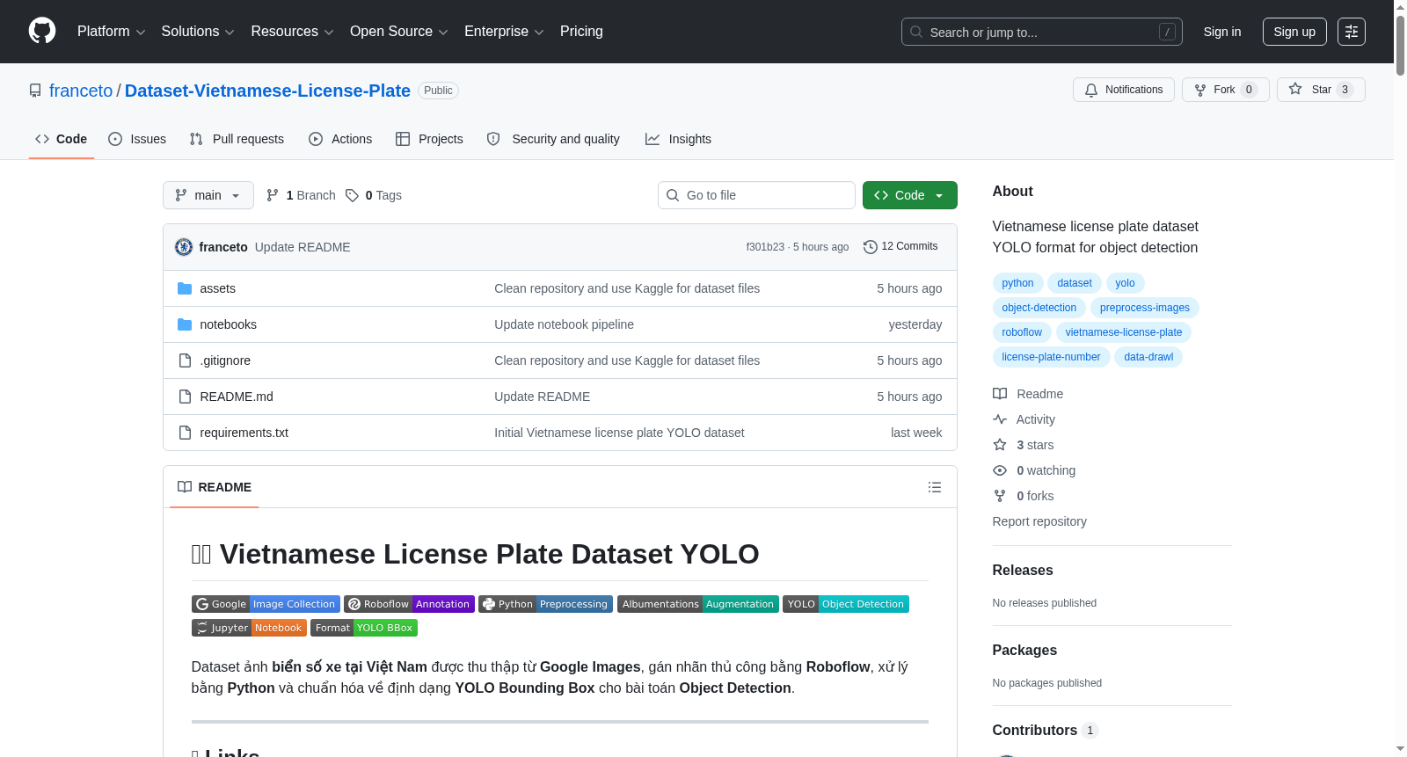Click the Notifications bell icon
The height and width of the screenshot is (757, 1407).
point(1091,90)
